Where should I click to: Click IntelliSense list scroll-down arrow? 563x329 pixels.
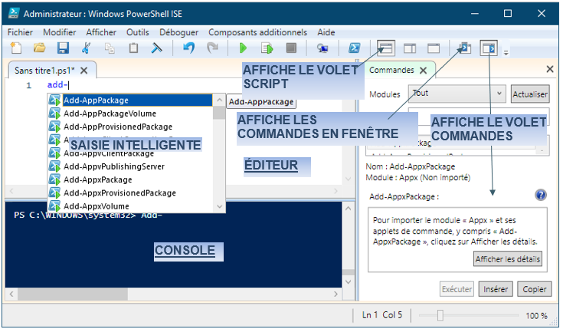click(219, 206)
